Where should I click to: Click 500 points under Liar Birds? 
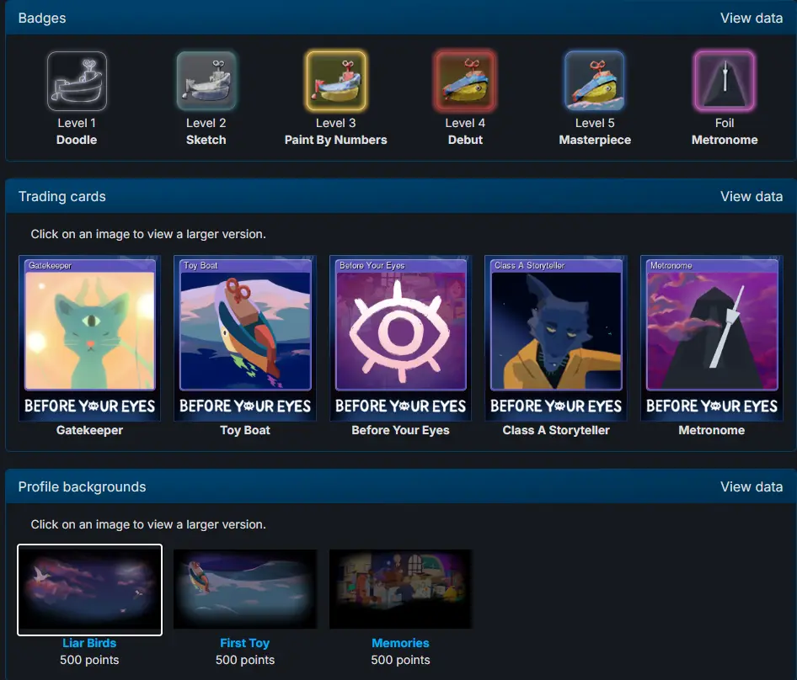(x=89, y=660)
